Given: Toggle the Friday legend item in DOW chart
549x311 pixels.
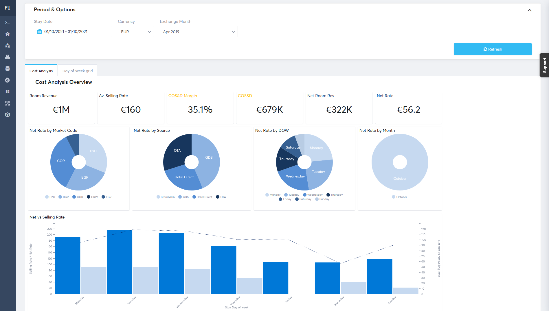Looking at the screenshot, I should (285, 199).
